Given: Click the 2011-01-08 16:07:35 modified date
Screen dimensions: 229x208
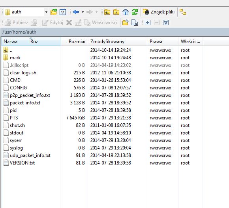Looking at the screenshot, I should pos(111,125).
